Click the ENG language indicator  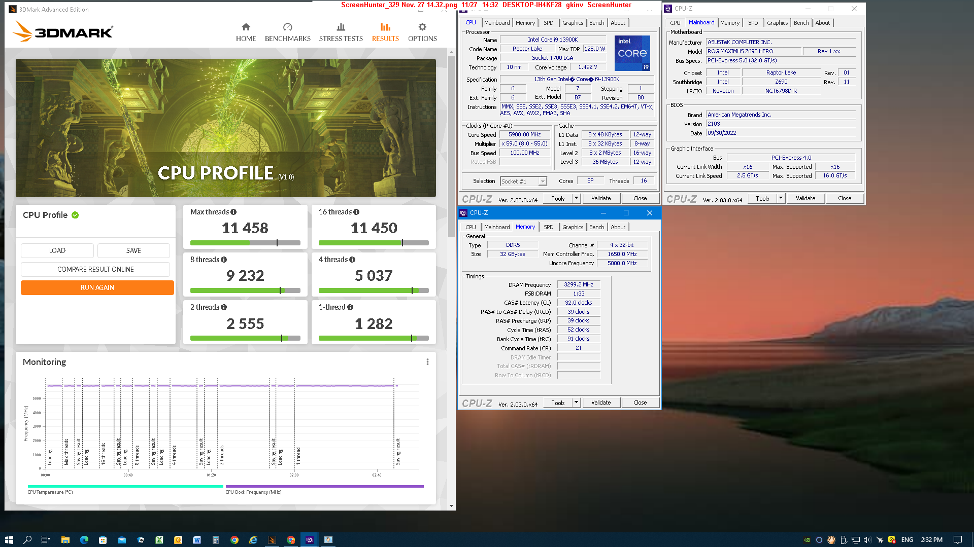tap(907, 540)
